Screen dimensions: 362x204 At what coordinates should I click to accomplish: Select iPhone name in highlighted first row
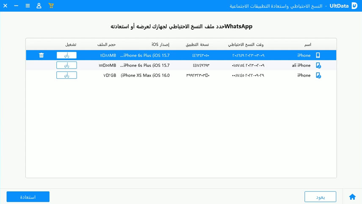pos(304,55)
